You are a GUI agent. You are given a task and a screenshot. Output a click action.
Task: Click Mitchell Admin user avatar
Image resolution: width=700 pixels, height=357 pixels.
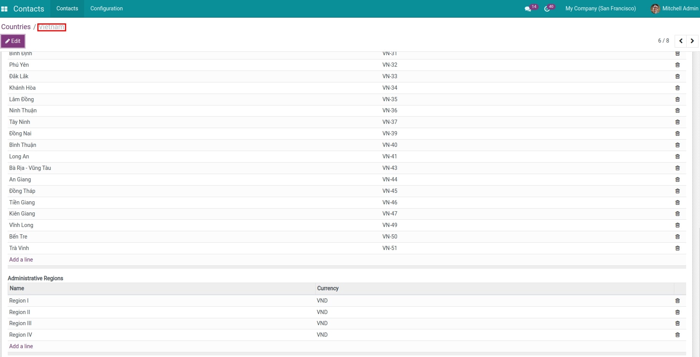(x=655, y=9)
